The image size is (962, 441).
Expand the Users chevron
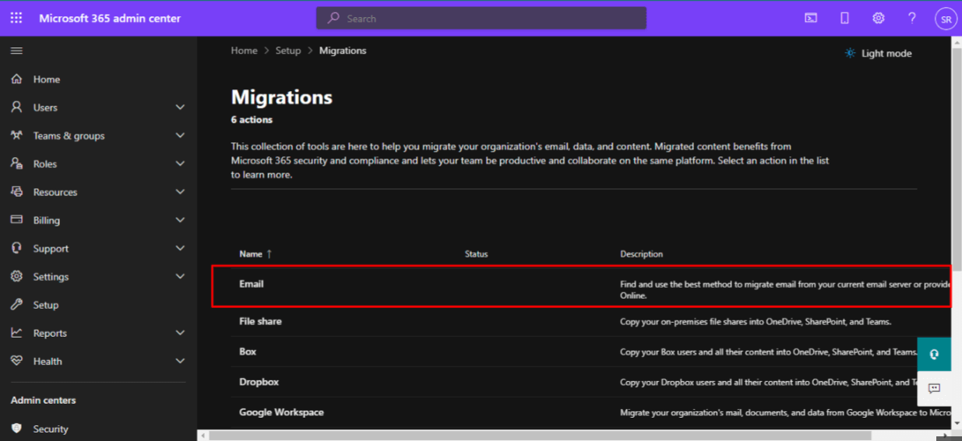(180, 107)
